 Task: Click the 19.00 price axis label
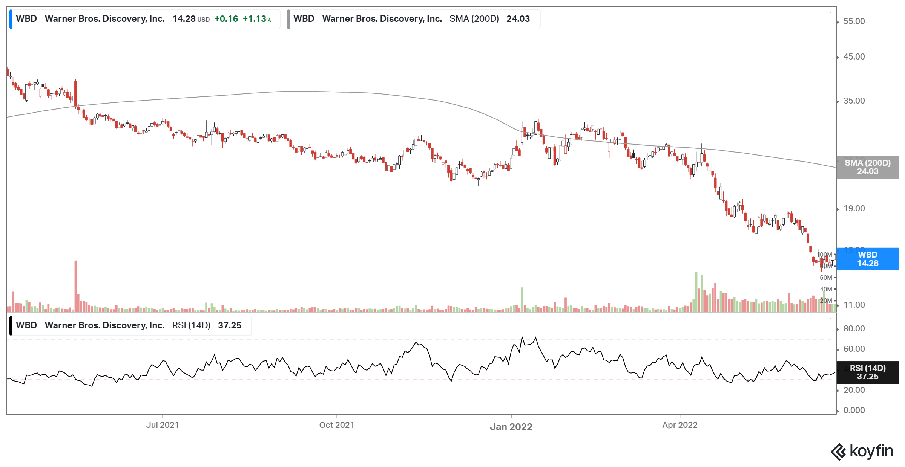coord(854,209)
